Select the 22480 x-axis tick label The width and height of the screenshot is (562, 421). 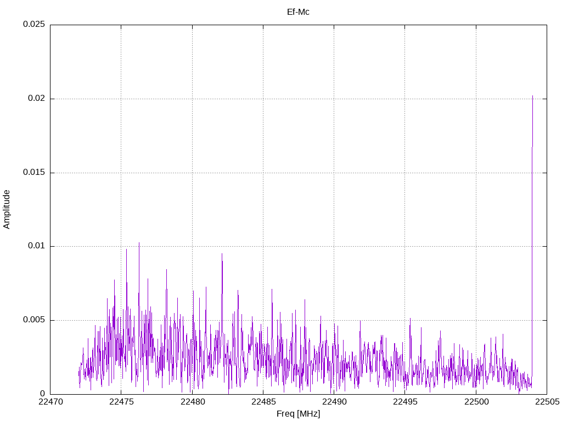tap(192, 402)
